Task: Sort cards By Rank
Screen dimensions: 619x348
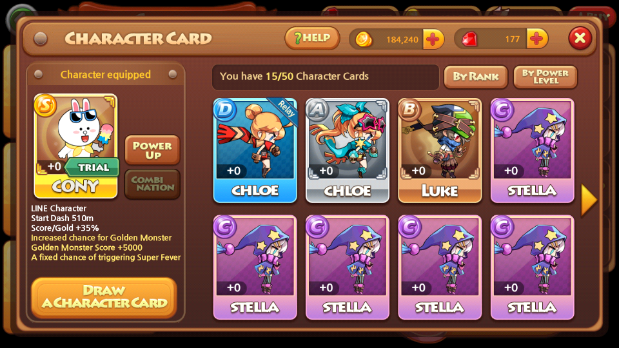Action: click(476, 77)
